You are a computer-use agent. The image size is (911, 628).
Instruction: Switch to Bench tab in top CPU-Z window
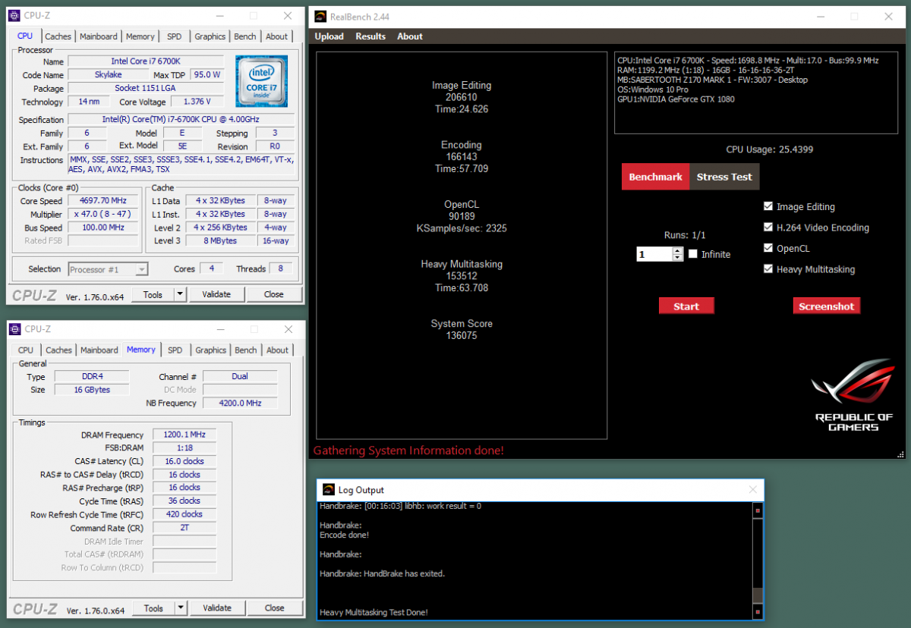245,36
